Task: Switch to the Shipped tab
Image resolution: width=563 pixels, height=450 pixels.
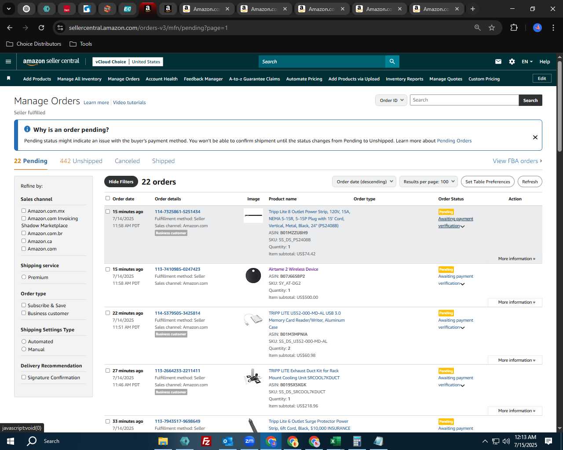Action: tap(163, 161)
